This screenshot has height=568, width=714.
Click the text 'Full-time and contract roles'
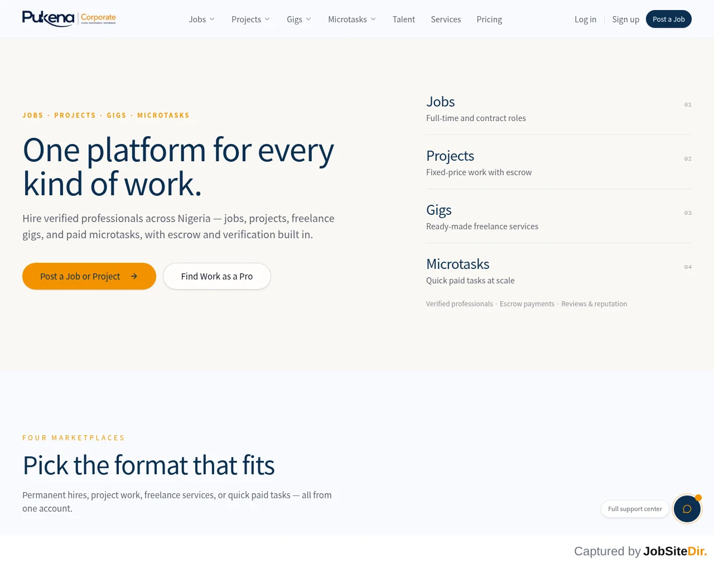[x=476, y=118]
